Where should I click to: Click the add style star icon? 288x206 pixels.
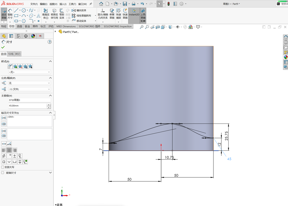15,66
